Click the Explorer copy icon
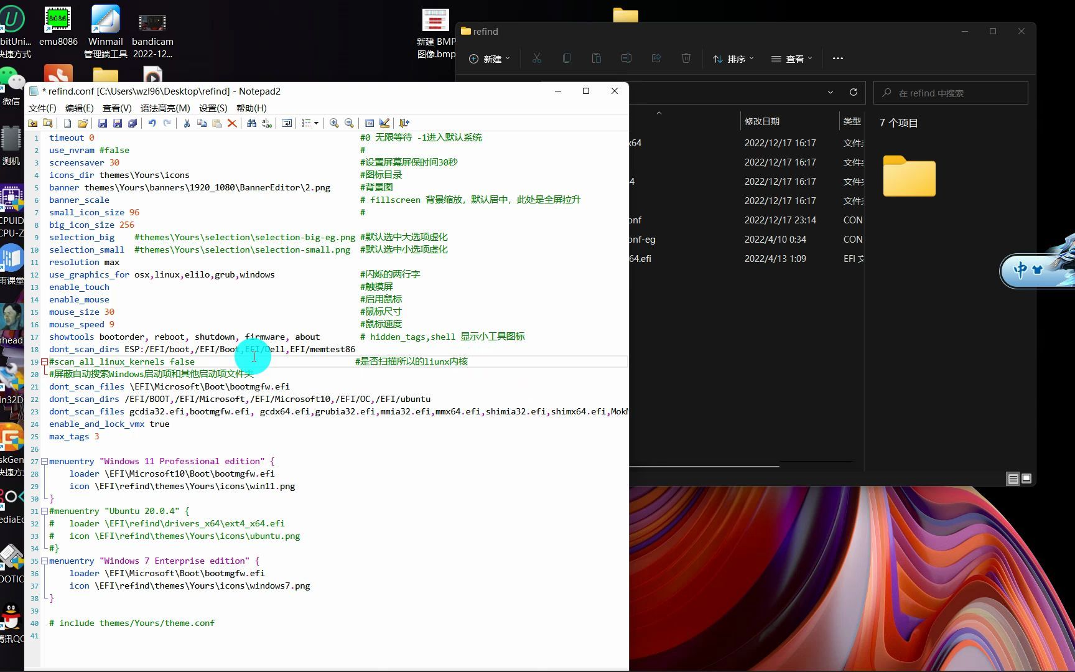 (x=567, y=58)
